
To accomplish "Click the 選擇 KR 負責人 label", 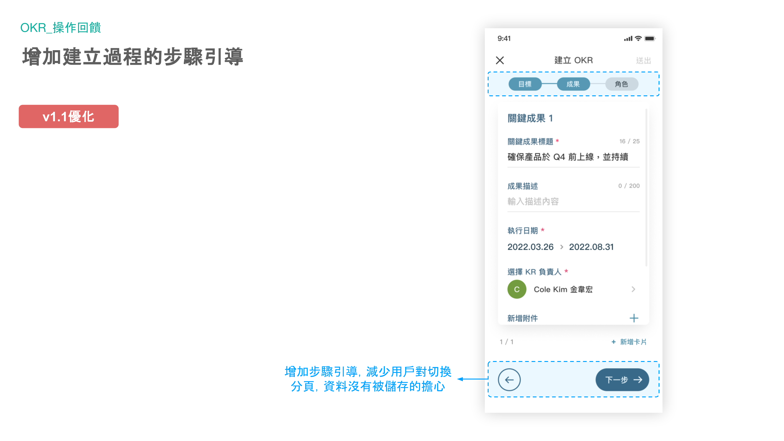I will (x=534, y=272).
